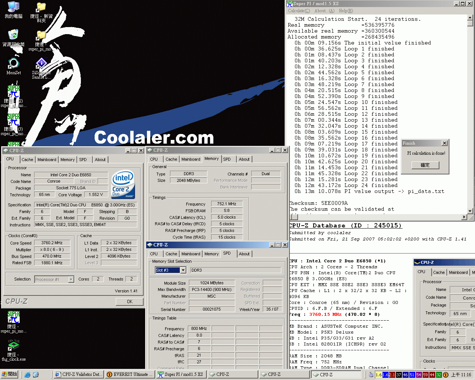This screenshot has height=380, width=475.
Task: Launch the MemSet desktop shortcut
Action: [13, 66]
